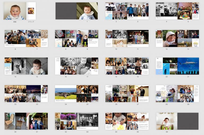The width and height of the screenshot is (204, 135).
Task: Select the front cover baby photo thumbnail
Action: (15, 11)
